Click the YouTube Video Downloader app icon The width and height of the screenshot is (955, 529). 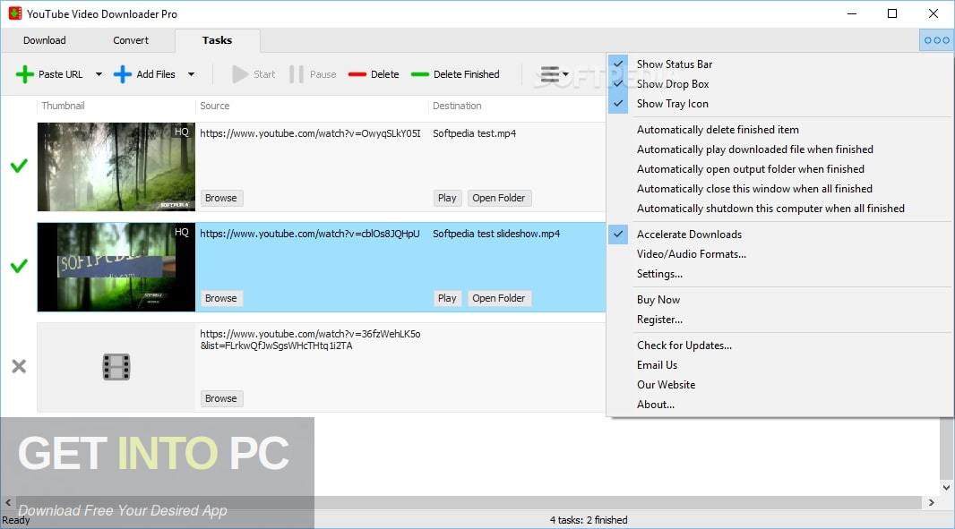[14, 13]
